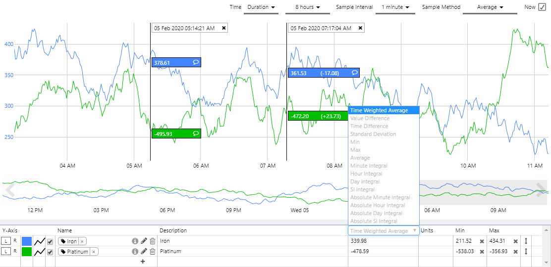Uncheck visibility checkbox for Iron trend
551x267 pixels.
click(x=50, y=241)
